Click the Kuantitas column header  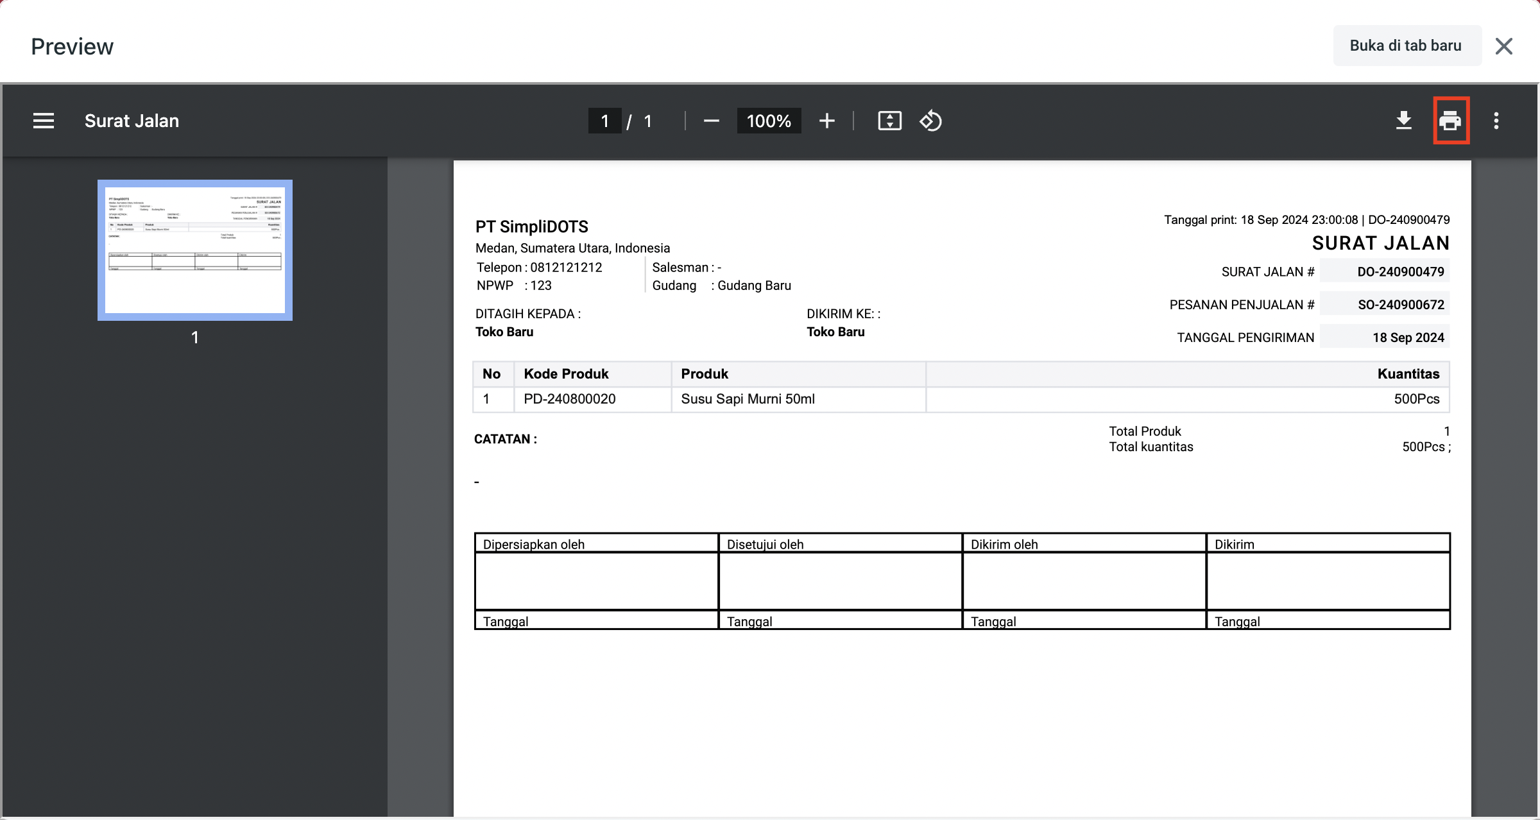click(1408, 374)
